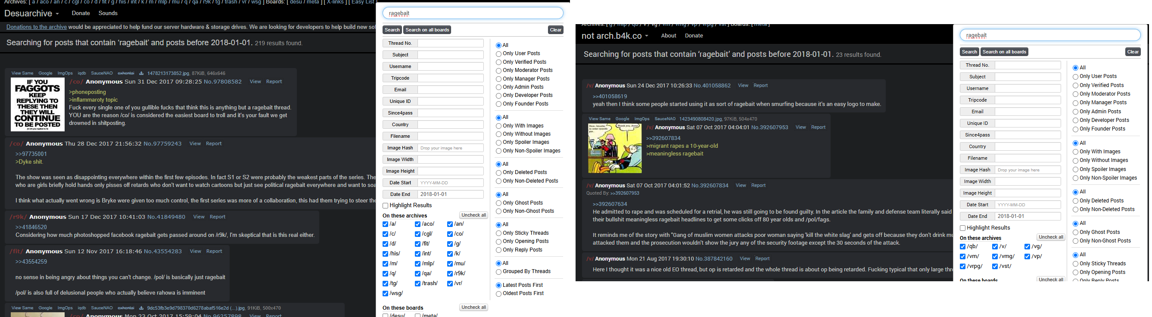The width and height of the screenshot is (1152, 317).
Task: Open the comic thumbnail of post No.392607953
Action: [x=614, y=149]
